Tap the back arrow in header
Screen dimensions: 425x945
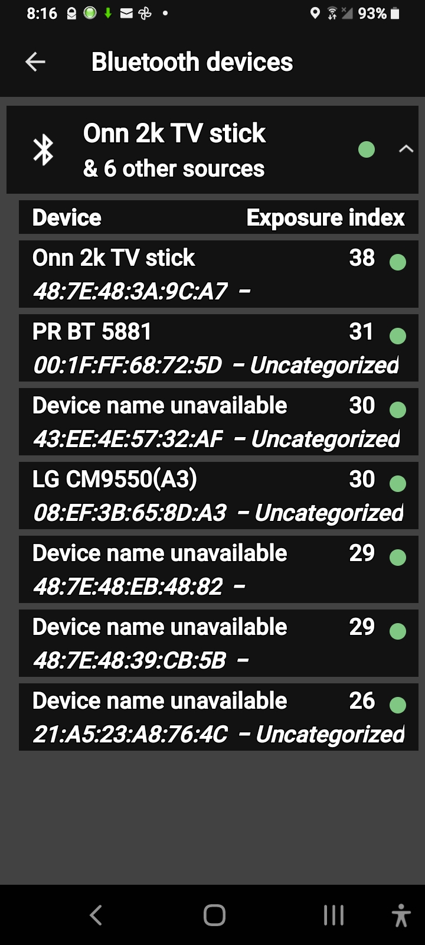click(35, 62)
